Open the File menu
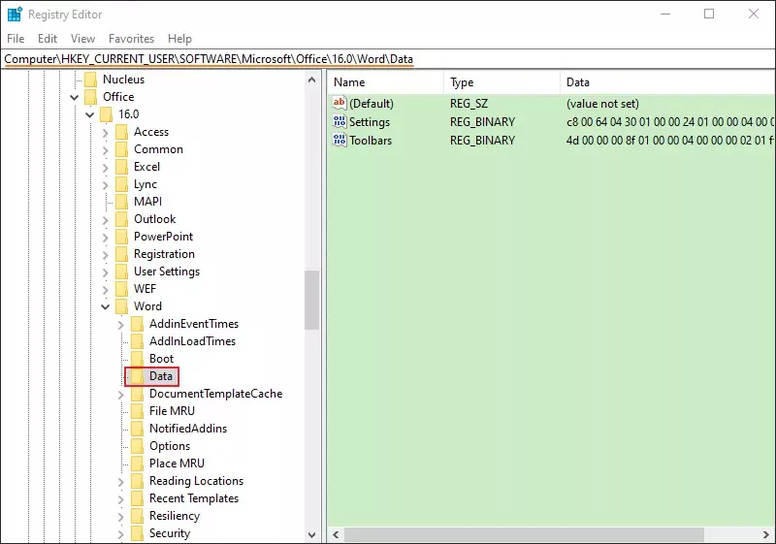This screenshot has width=776, height=544. coord(16,39)
